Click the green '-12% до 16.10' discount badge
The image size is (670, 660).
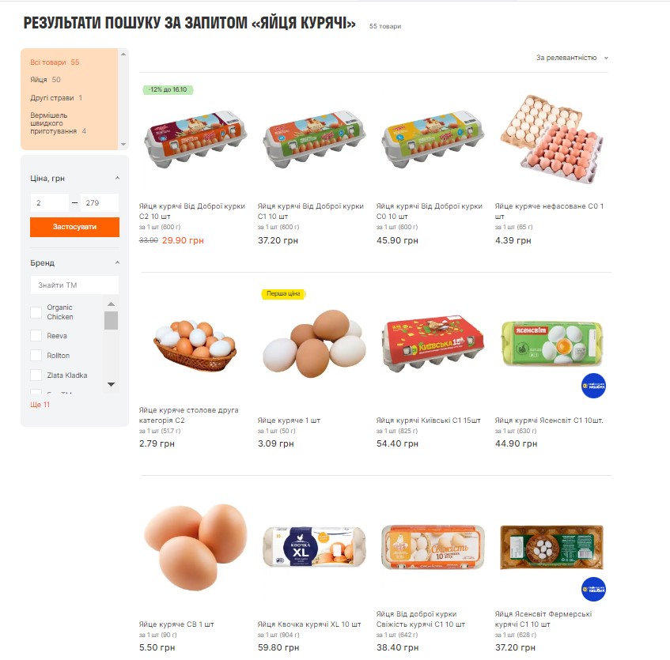tap(168, 89)
